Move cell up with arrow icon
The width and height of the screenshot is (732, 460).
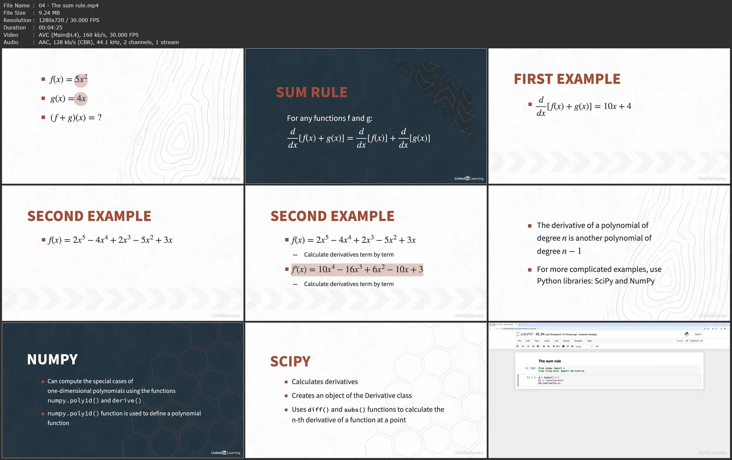[544, 346]
